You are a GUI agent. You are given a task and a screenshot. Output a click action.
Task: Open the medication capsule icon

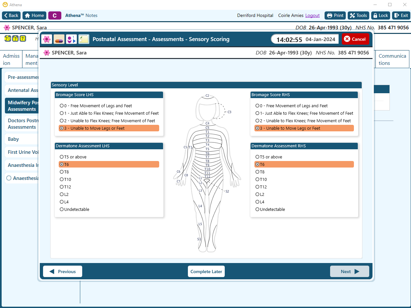(59, 39)
